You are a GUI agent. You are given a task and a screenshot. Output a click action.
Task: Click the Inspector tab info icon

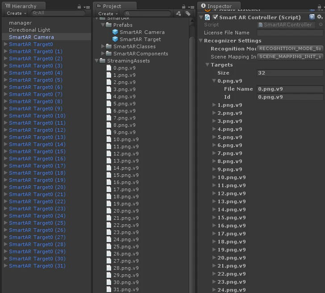click(x=203, y=6)
